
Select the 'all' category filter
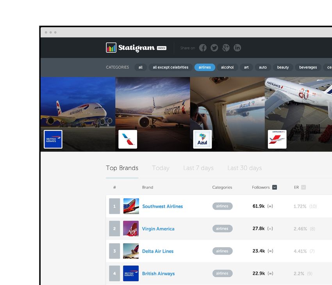tap(141, 67)
